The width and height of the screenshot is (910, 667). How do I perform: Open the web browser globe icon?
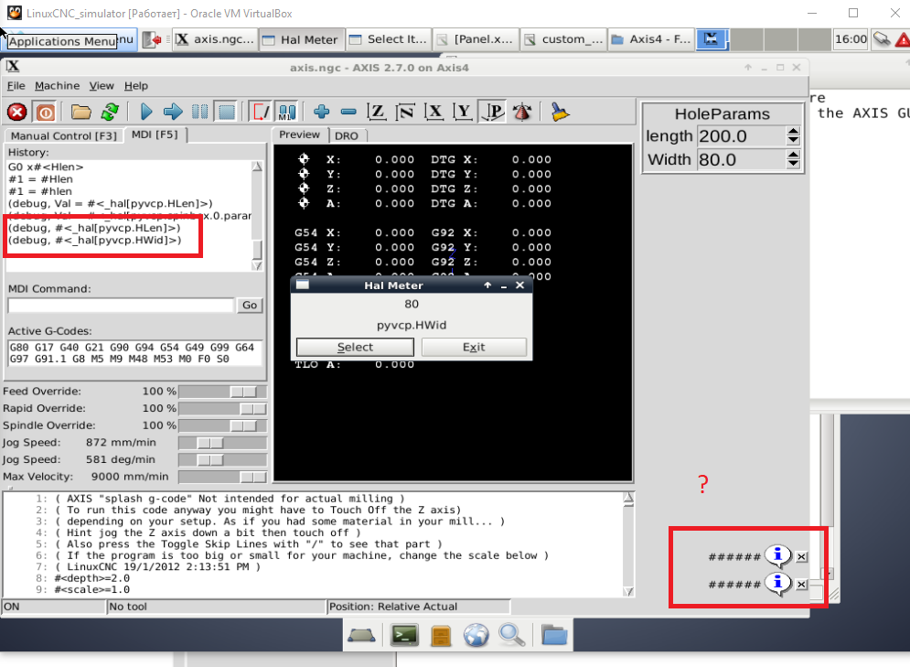[x=476, y=635]
